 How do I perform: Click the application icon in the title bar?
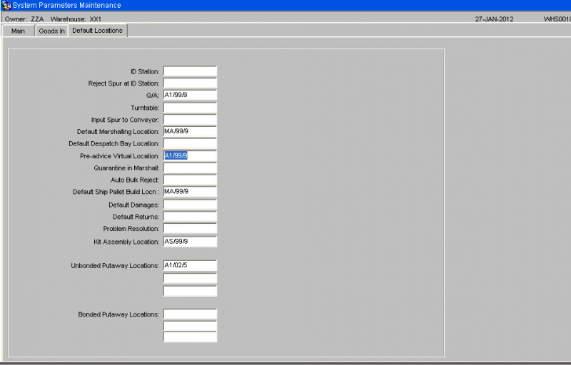[x=6, y=6]
